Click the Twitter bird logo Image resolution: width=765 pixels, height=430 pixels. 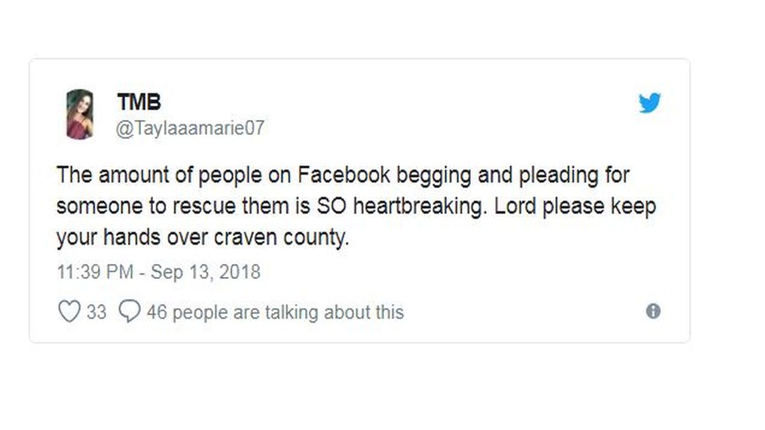pyautogui.click(x=650, y=103)
